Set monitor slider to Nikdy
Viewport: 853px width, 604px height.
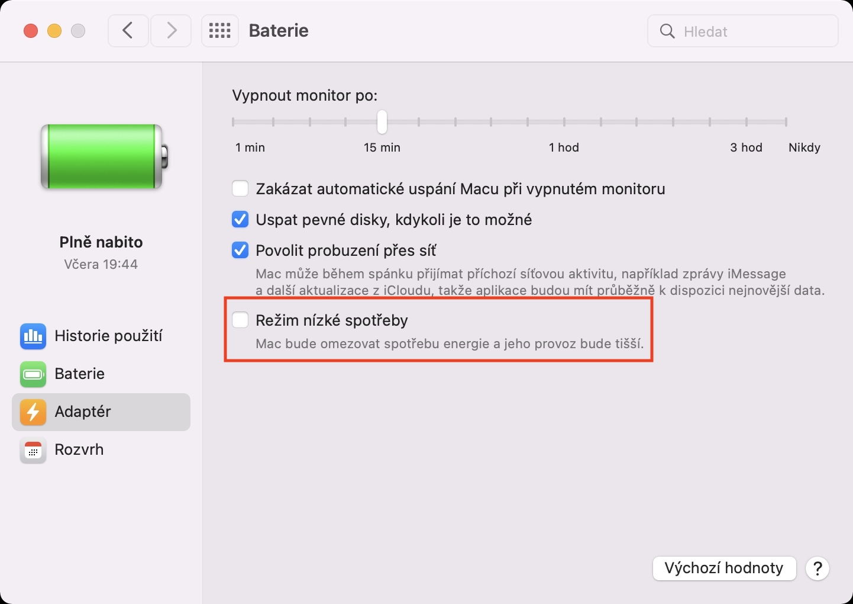pos(786,122)
